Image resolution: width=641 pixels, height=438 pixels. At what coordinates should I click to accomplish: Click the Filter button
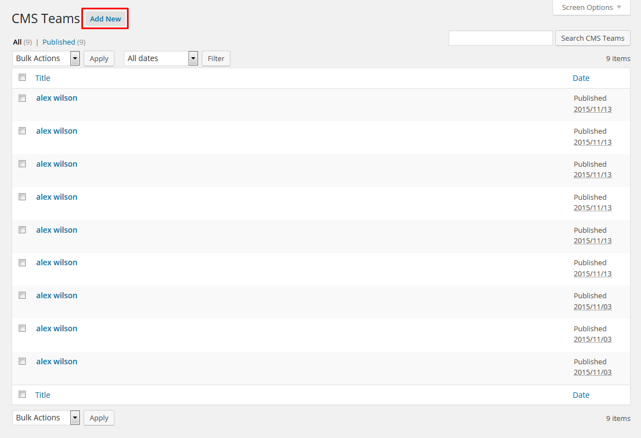[x=216, y=58]
